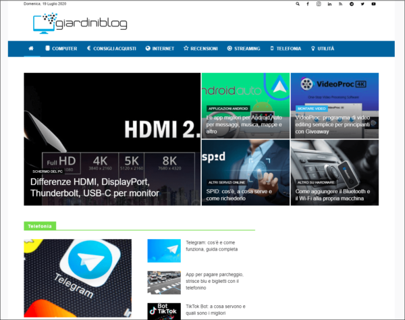
Task: Click the date Domenica, 19 Luglio 2020
Action: [45, 3]
